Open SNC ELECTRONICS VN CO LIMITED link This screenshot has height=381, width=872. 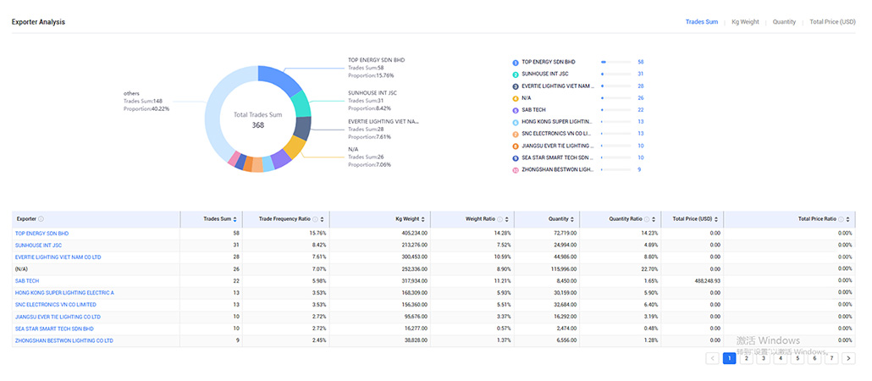click(56, 305)
